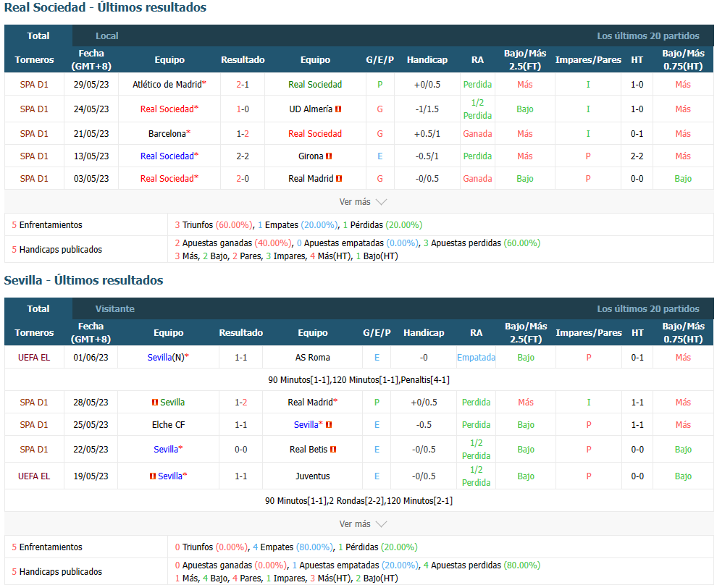The width and height of the screenshot is (717, 585).
Task: Click the 'UEFA EL' cell in 19/05/23 row
Action: 34,476
